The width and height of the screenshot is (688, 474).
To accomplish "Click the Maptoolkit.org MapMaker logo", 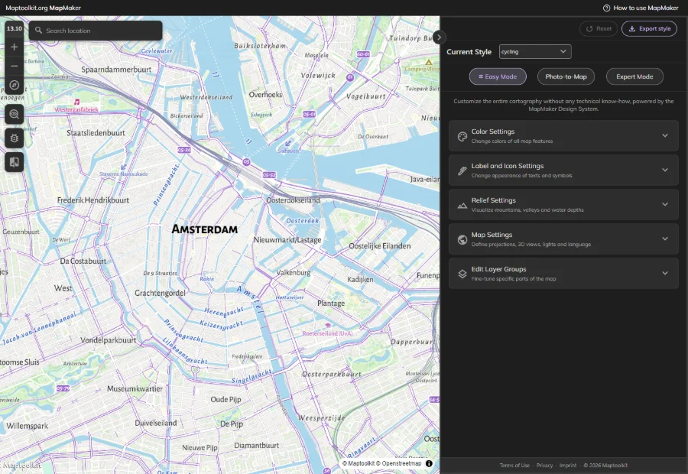I will click(x=43, y=8).
